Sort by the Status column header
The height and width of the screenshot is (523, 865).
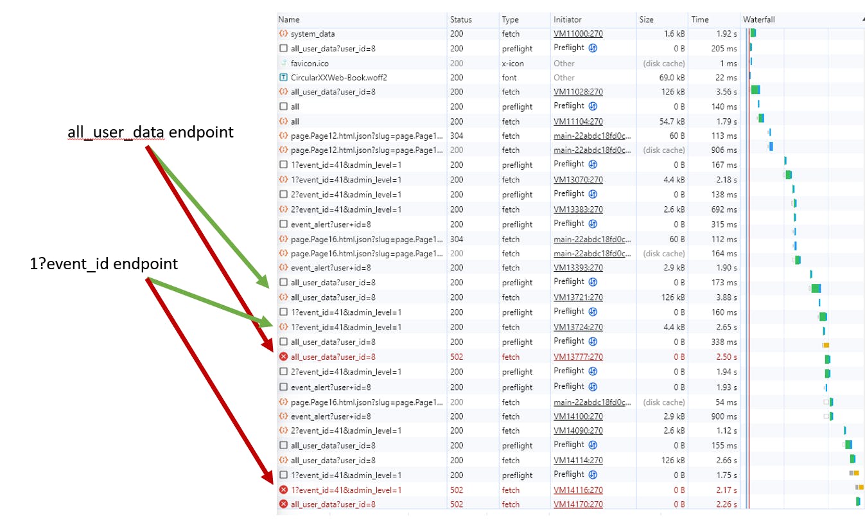pyautogui.click(x=460, y=20)
